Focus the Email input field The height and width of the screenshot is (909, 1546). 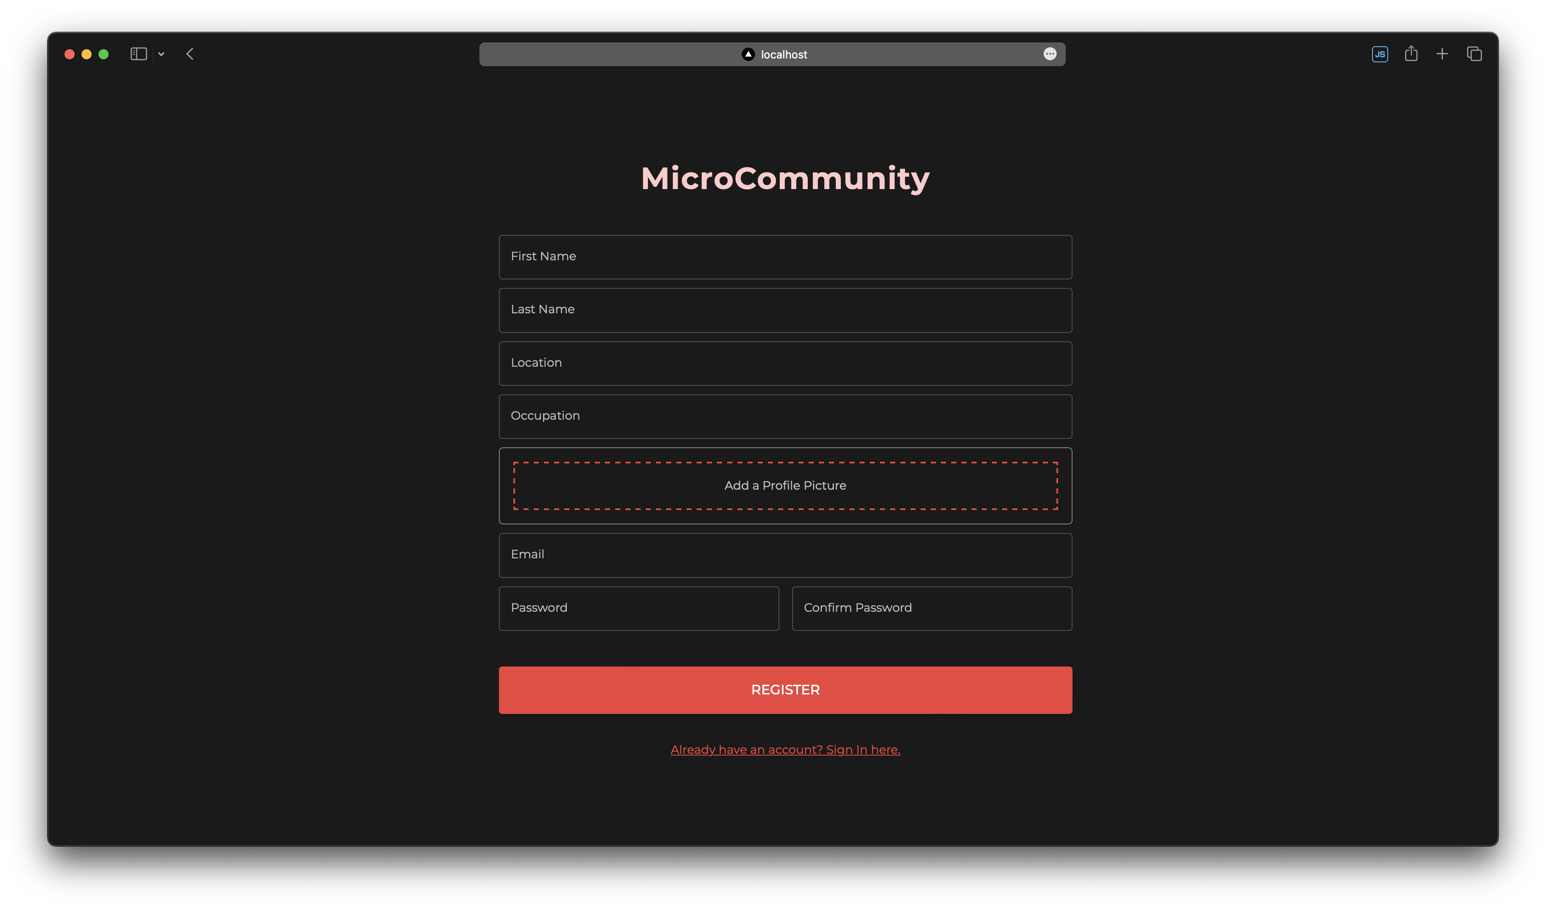point(785,555)
